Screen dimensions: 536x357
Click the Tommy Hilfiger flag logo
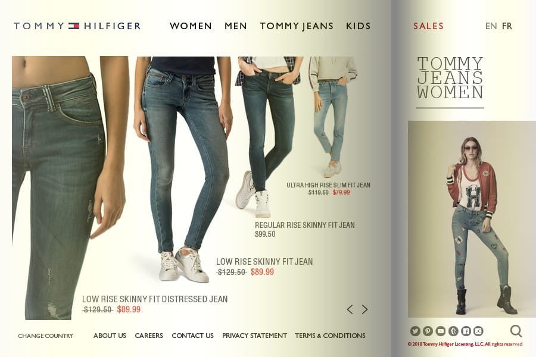(x=73, y=26)
